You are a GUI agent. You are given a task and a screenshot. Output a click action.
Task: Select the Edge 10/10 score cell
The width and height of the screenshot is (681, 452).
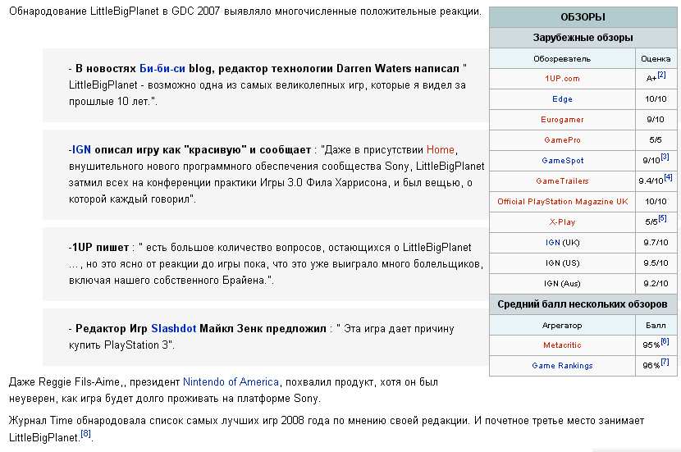pyautogui.click(x=656, y=99)
